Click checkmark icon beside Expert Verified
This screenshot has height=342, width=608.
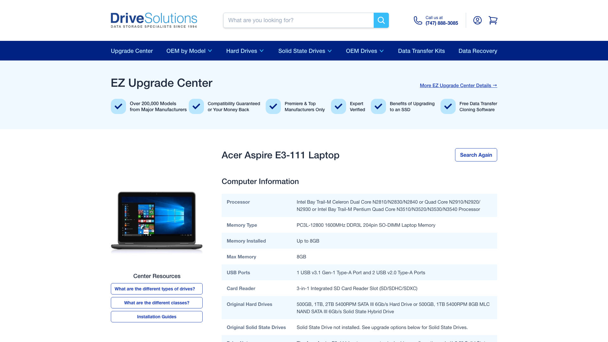point(339,106)
